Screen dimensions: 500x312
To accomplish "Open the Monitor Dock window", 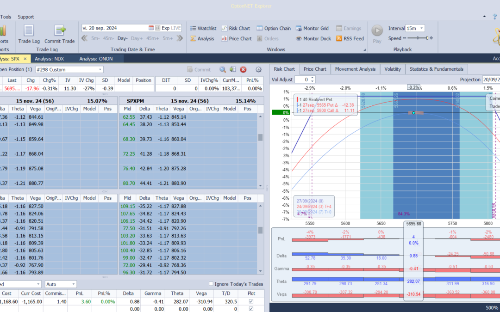I will [x=313, y=38].
